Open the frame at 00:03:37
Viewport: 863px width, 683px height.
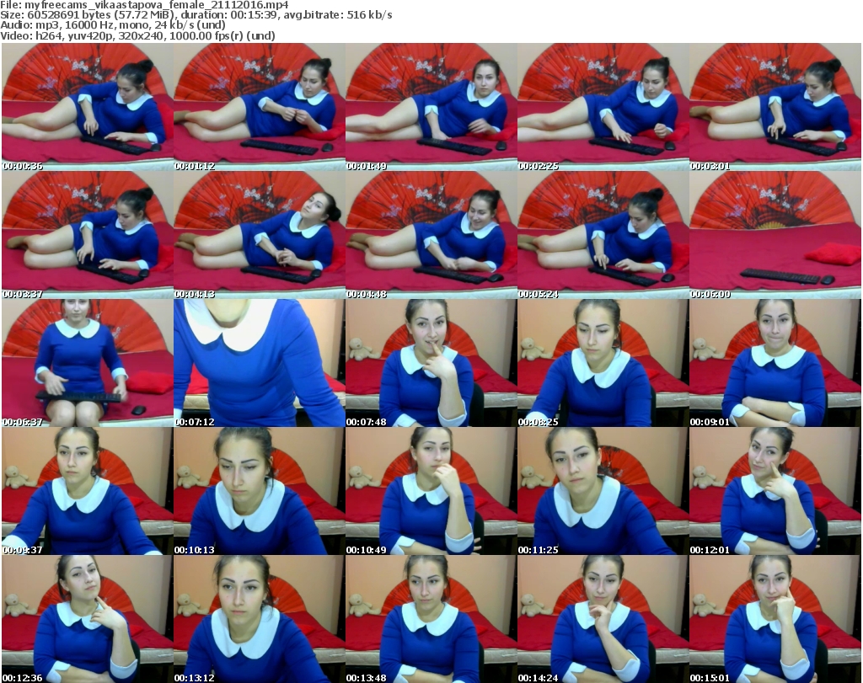pos(87,235)
